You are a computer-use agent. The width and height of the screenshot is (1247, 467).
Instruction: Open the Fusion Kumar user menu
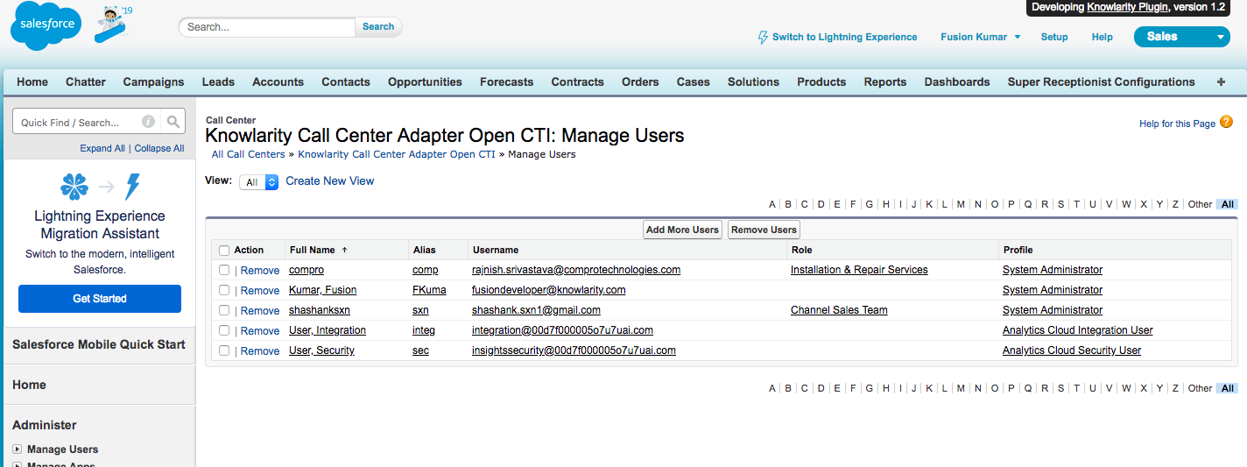coord(980,37)
